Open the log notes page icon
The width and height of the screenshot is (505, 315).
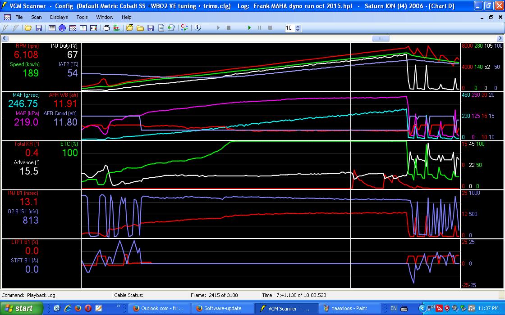161,28
